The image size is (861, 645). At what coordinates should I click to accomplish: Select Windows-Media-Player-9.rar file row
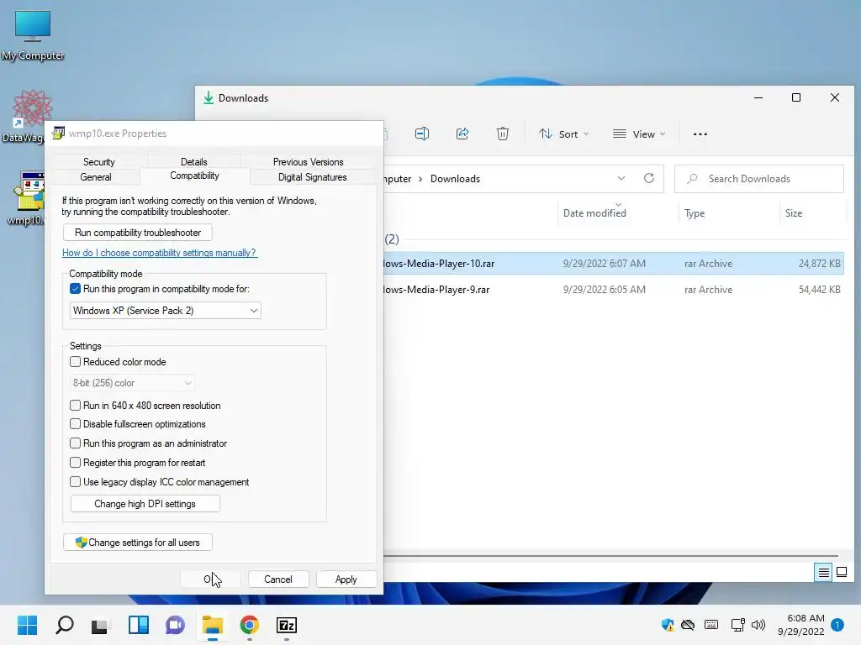click(x=613, y=290)
